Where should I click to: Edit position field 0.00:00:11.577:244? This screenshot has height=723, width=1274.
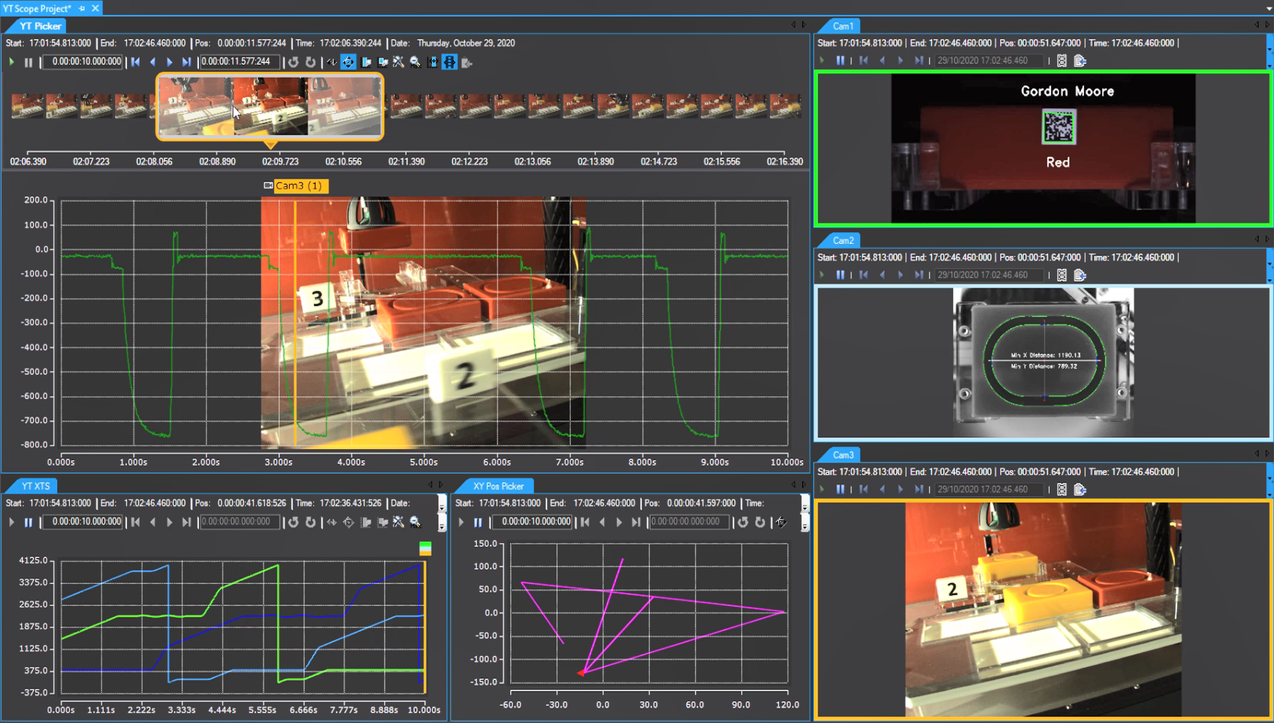(x=239, y=62)
